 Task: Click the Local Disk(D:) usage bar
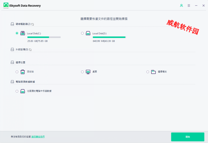point(109,37)
